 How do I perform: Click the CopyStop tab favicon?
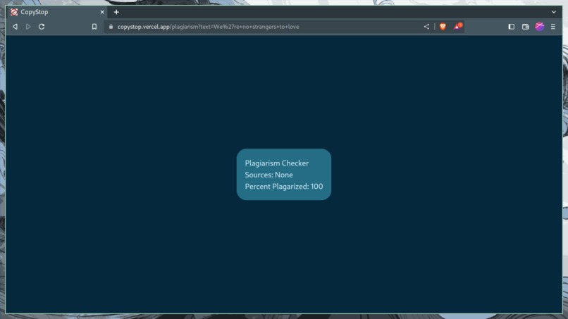click(14, 12)
